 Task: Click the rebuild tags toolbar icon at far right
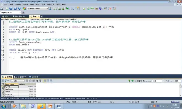coord(114,9)
